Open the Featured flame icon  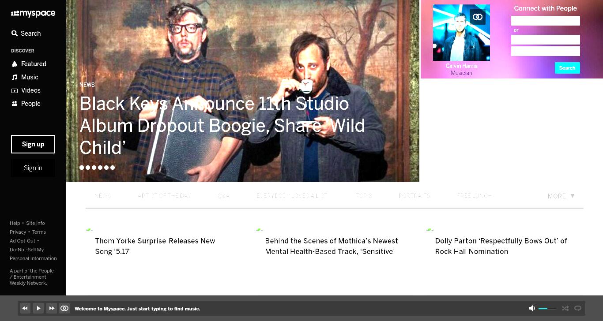pos(15,64)
